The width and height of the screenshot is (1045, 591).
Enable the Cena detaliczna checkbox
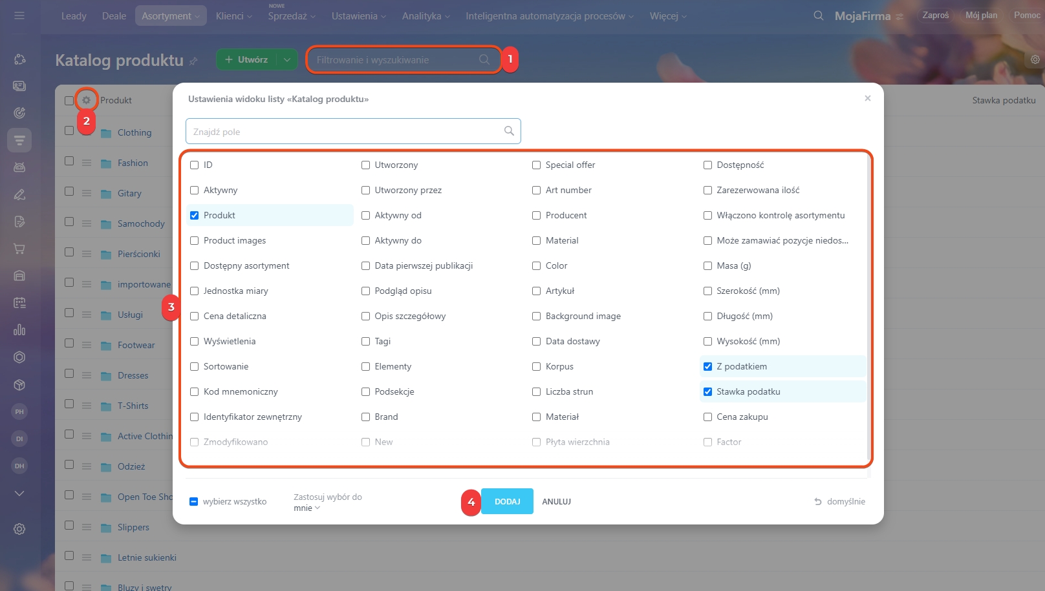click(195, 316)
